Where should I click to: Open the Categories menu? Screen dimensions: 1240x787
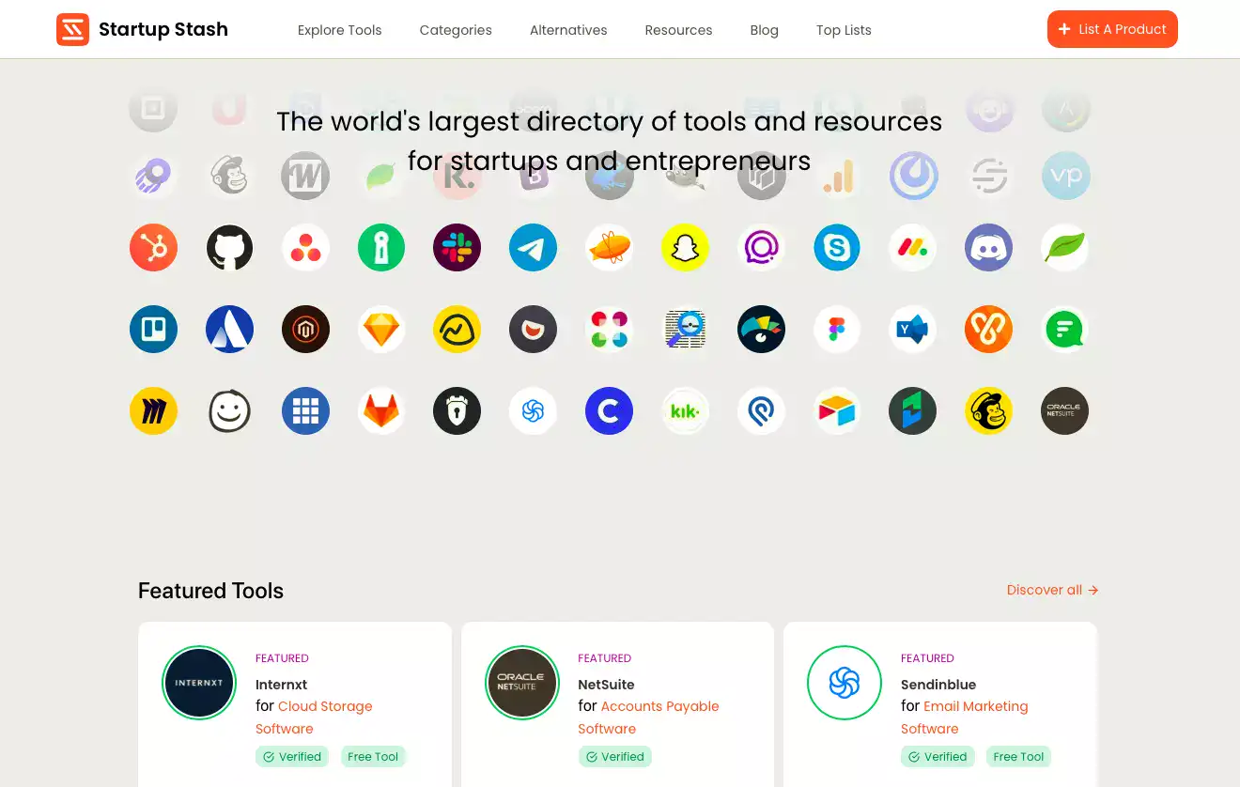[x=456, y=30]
